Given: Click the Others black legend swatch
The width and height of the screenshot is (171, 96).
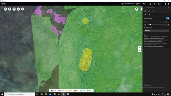Looking at the screenshot, I should pos(52,91).
